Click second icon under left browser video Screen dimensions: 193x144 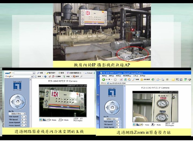44,120
